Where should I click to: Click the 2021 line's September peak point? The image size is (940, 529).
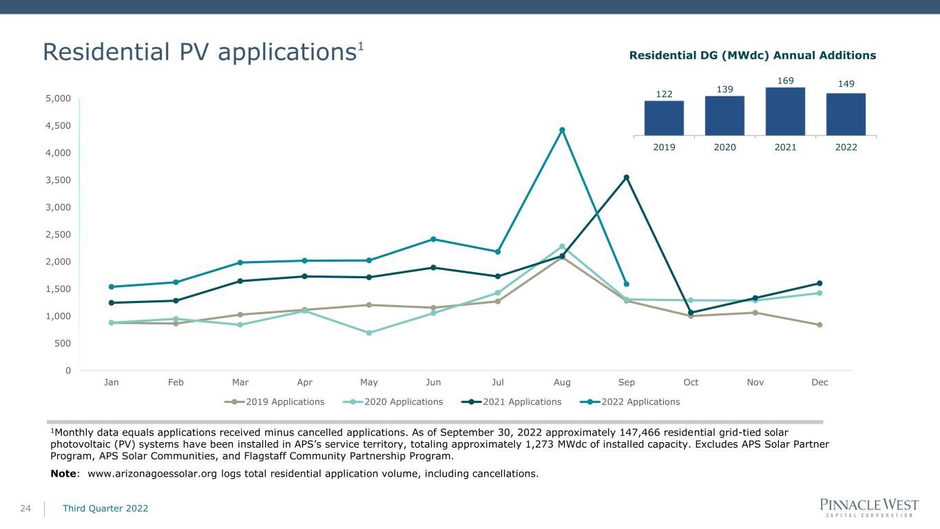(627, 178)
